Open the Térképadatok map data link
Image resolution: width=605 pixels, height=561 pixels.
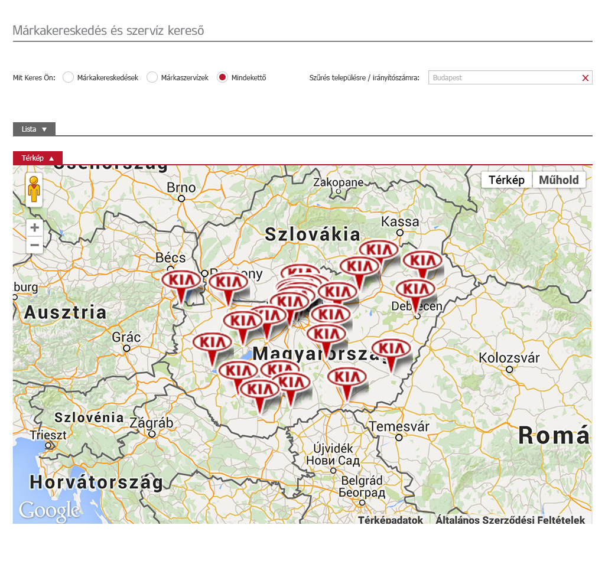[x=391, y=520]
